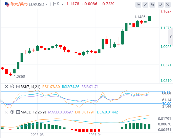Click the EUR/USD currency flag icon
This screenshot has height=138, width=173.
coord(7,4)
